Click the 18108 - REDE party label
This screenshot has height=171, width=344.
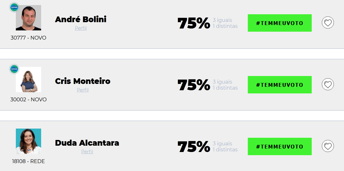pos(28,161)
